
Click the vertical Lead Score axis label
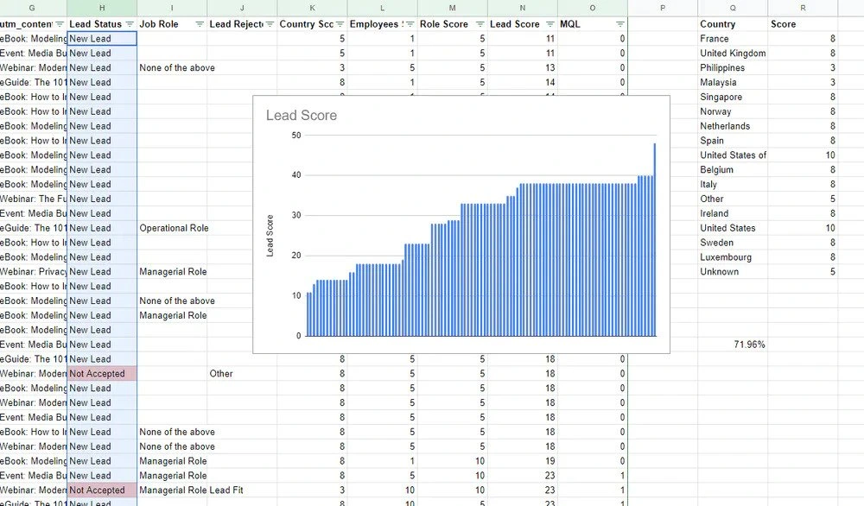click(x=270, y=236)
